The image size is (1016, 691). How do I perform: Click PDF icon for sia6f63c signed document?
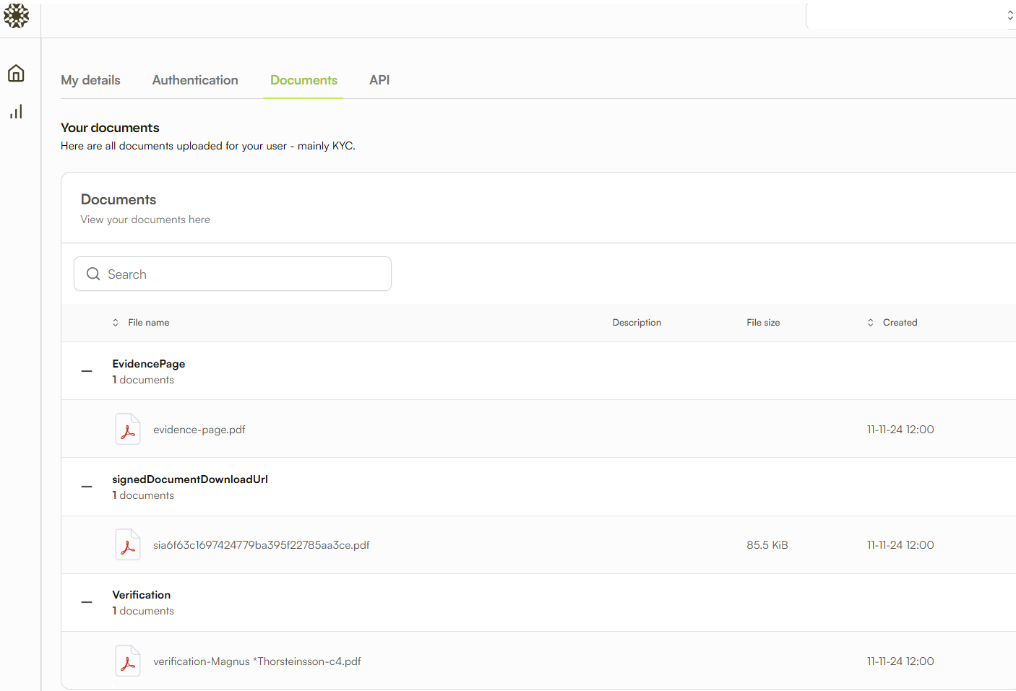(128, 545)
